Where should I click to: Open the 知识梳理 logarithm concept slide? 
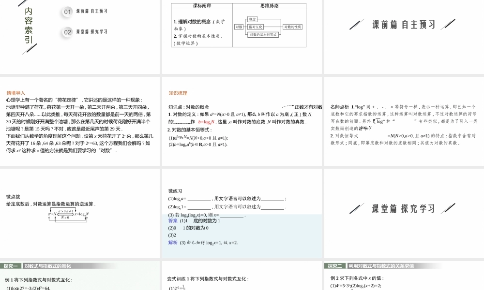[242, 121]
